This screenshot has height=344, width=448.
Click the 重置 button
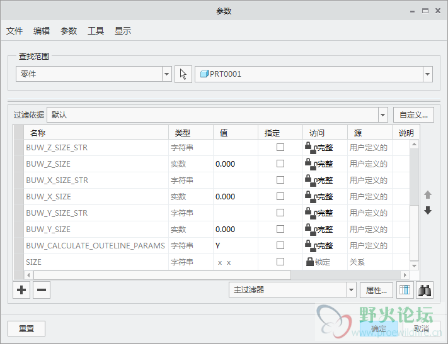click(x=26, y=329)
